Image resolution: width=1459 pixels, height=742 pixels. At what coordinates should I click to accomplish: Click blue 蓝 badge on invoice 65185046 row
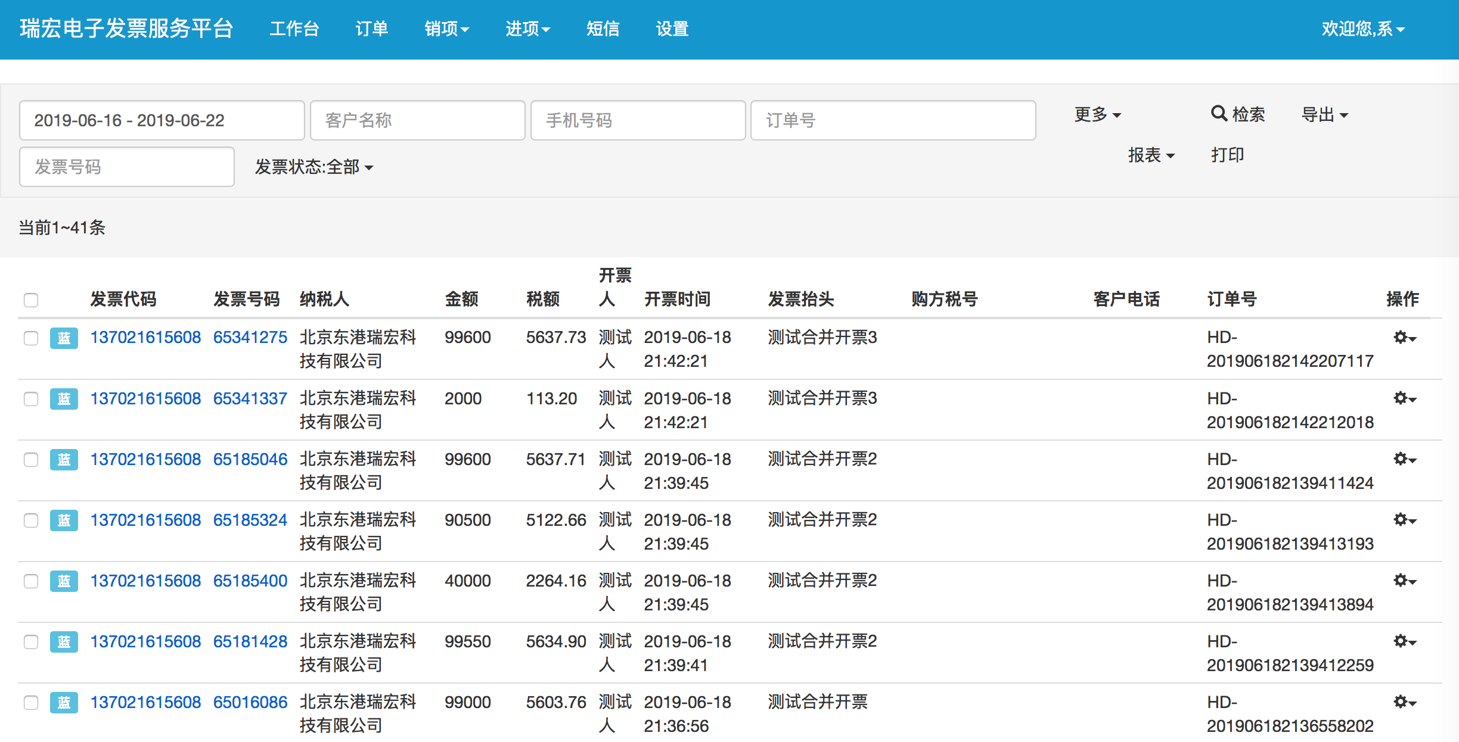tap(64, 459)
